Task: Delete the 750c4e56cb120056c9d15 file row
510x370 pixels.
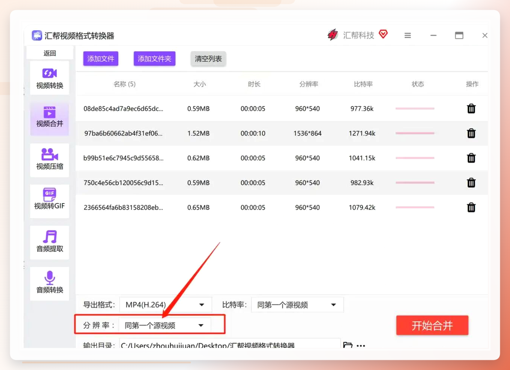Action: 471,183
